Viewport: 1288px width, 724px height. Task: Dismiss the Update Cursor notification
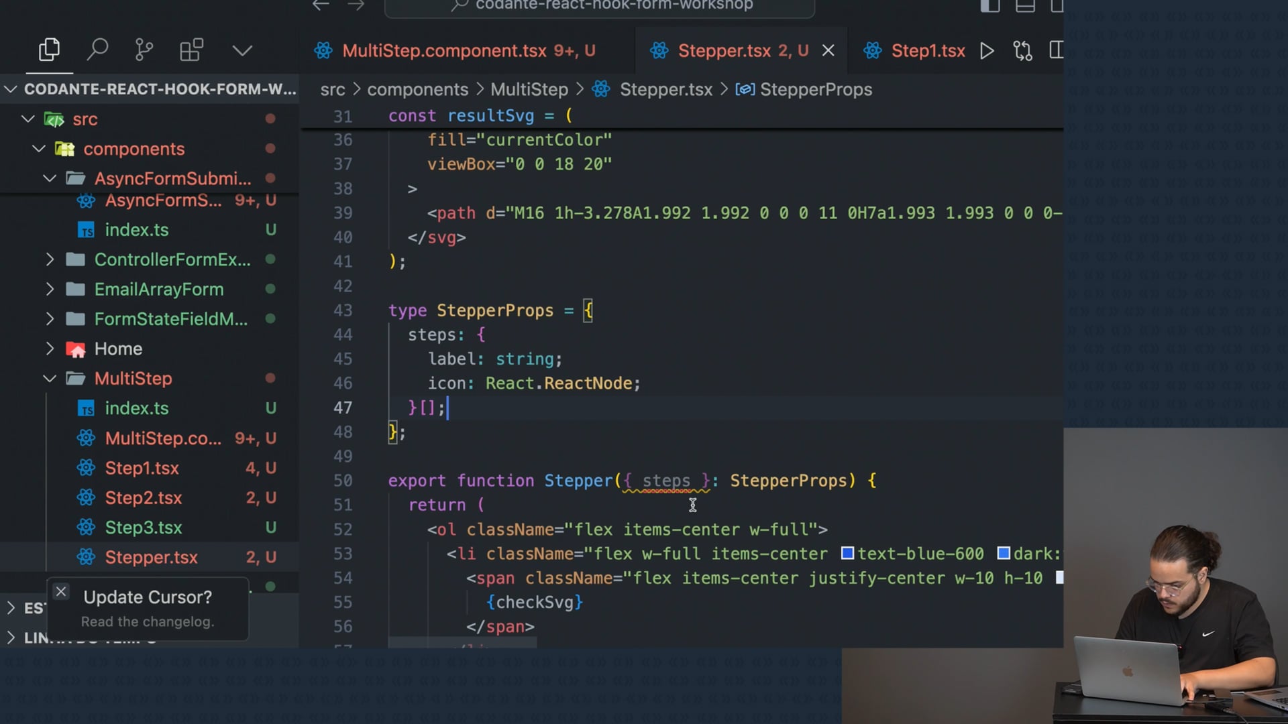(x=61, y=591)
